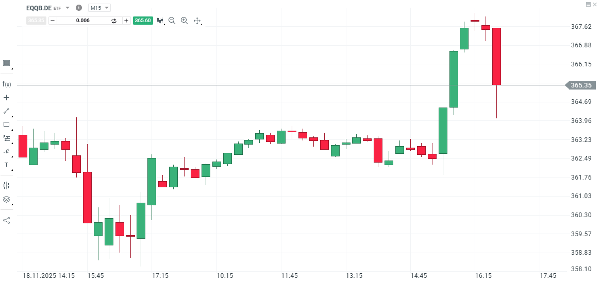Share the chart via share icon
This screenshot has width=601, height=284.
(x=7, y=220)
